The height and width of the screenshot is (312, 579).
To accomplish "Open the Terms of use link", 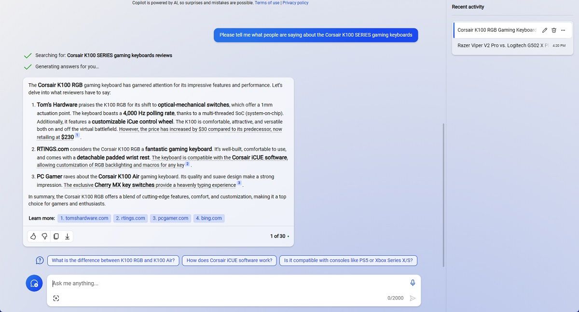I will pyautogui.click(x=267, y=2).
